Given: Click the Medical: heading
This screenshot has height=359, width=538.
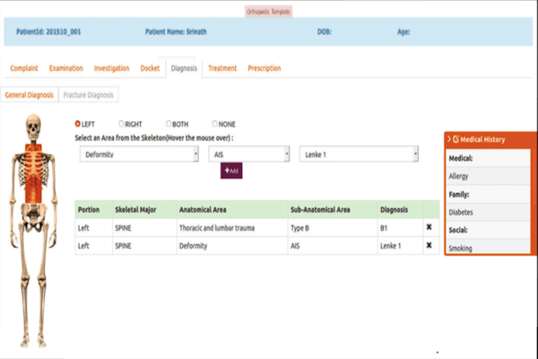Looking at the screenshot, I should coord(461,158).
